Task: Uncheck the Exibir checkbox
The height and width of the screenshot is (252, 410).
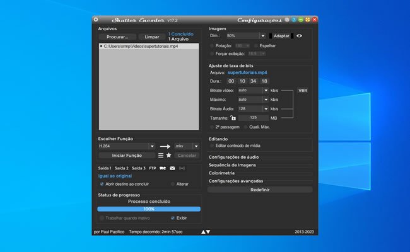Action: pos(173,218)
